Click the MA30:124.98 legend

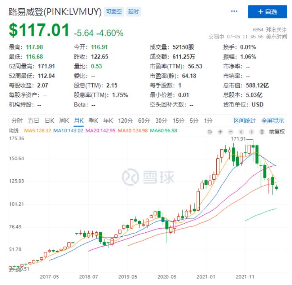[x=133, y=131]
